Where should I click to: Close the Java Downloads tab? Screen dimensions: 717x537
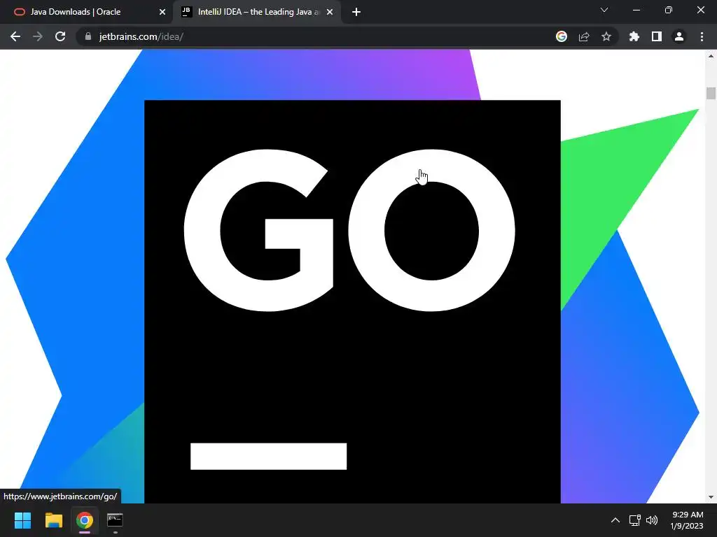[x=162, y=13]
